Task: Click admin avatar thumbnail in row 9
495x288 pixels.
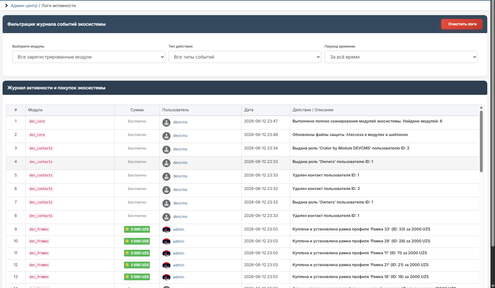Action: (x=166, y=230)
